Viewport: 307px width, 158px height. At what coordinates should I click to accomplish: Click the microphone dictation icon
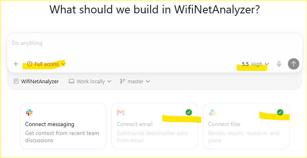279,64
